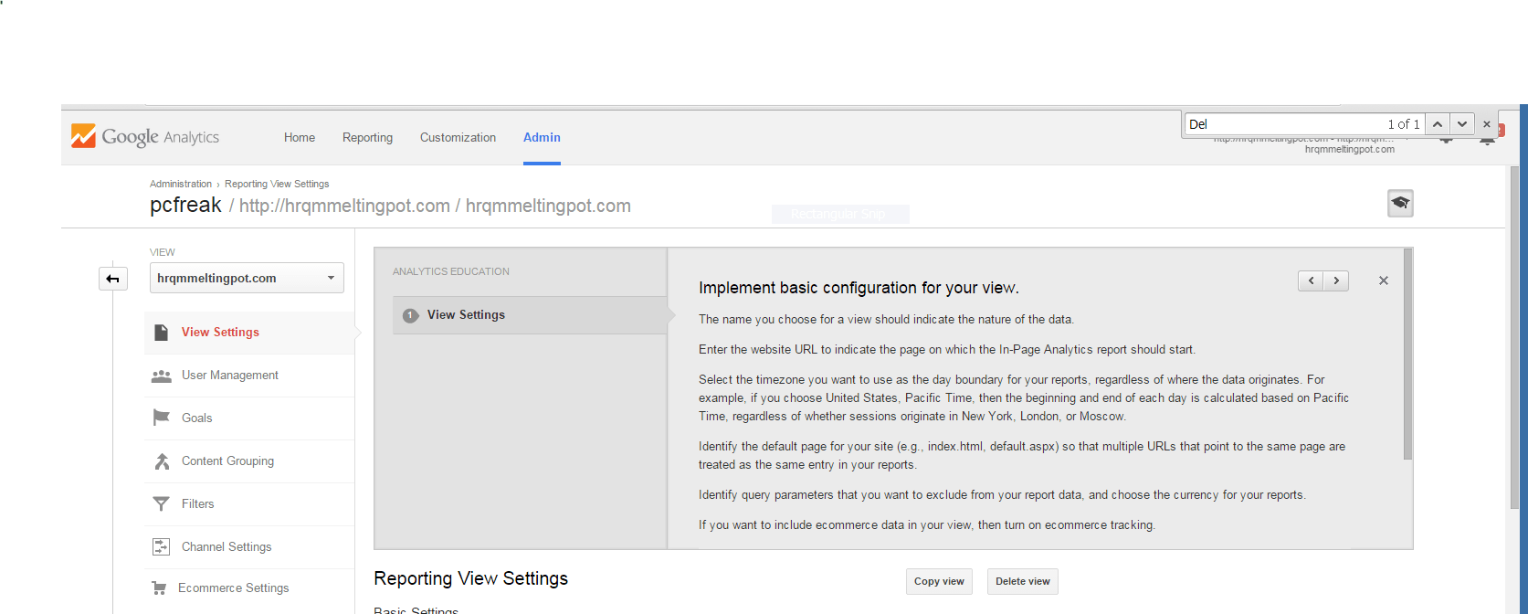
Task: Click the education panel scrollbar
Action: click(1407, 354)
